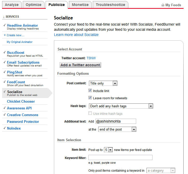Screen dimensions: 188x174
Task: Click the Keyword filter text field
Action: coord(120,157)
